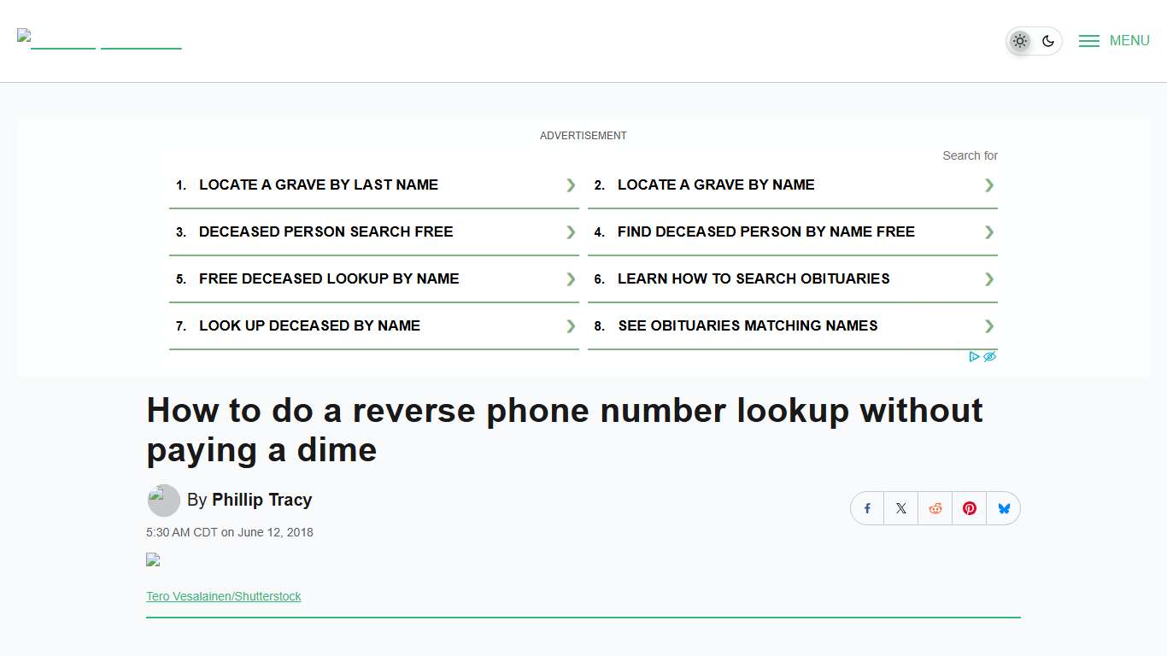Switch the site to dark mode

pyautogui.click(x=1048, y=40)
